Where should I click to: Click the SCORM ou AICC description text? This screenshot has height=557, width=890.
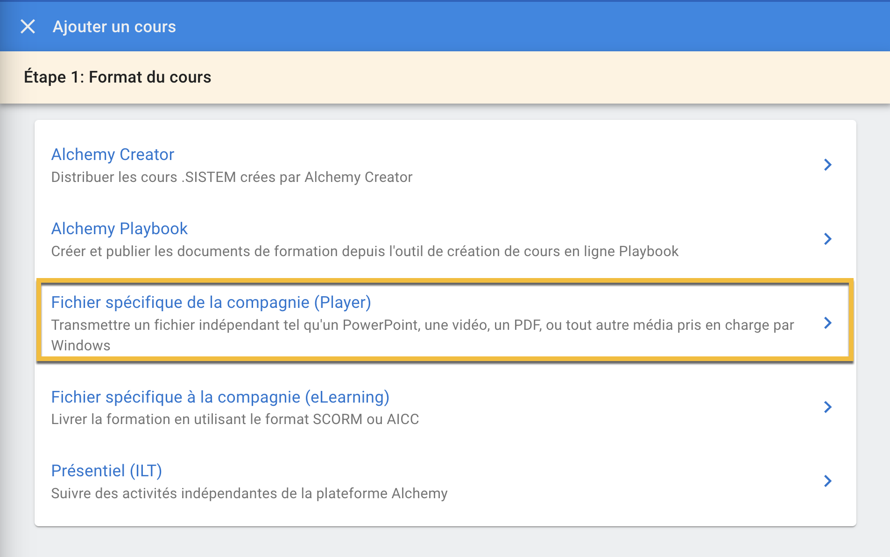tap(235, 419)
